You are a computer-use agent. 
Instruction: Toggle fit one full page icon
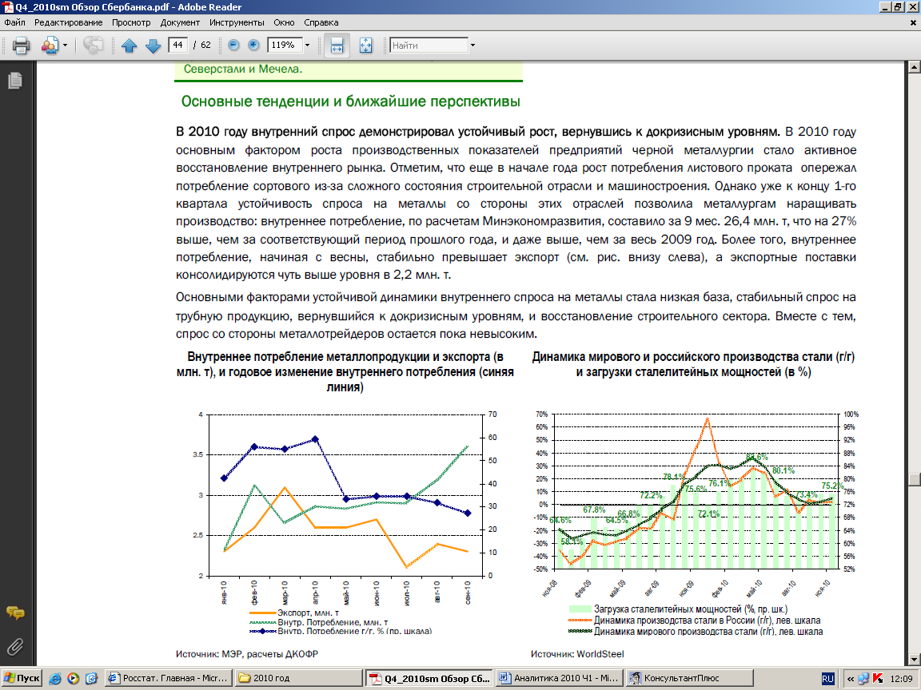365,46
